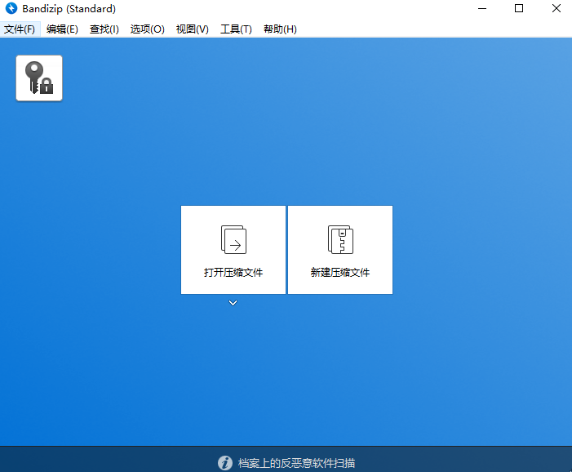This screenshot has height=472, width=572.
Task: Click the 新建压缩文件 new archive tile
Action: 340,250
